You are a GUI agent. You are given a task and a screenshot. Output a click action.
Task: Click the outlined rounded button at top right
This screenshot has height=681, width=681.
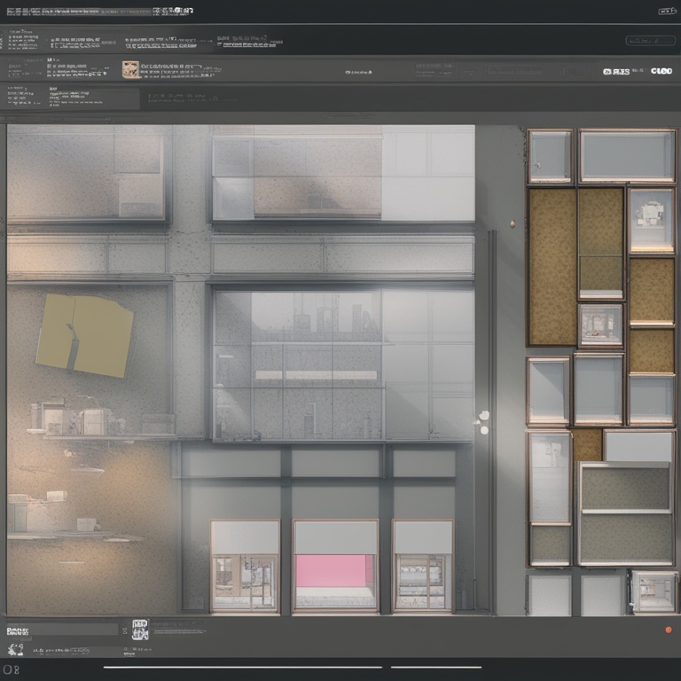coord(650,41)
